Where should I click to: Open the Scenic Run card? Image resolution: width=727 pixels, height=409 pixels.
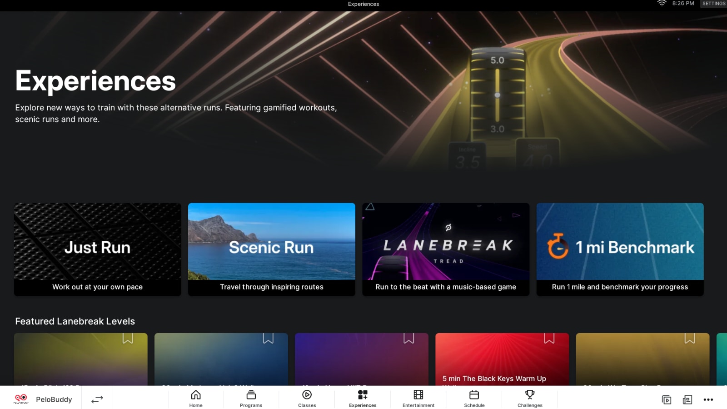coord(272,249)
